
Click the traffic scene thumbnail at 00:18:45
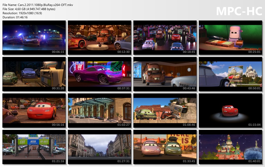pyautogui.click(x=165, y=38)
